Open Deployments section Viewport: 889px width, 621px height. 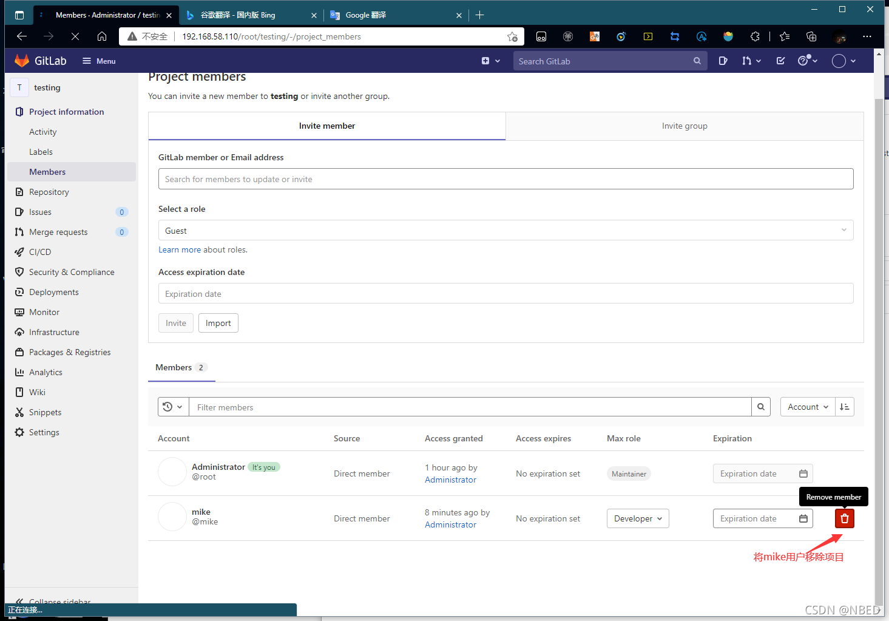(53, 292)
